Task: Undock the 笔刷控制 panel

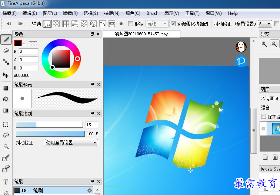Action: (92, 114)
